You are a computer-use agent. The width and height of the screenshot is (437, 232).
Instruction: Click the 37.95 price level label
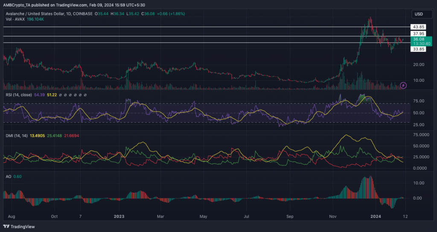(418, 34)
